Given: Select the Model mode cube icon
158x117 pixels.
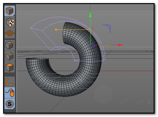Looking at the screenshot, I should (10, 11).
